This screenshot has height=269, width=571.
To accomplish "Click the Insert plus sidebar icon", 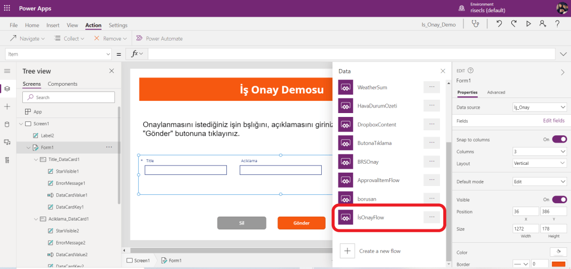I will click(x=7, y=106).
